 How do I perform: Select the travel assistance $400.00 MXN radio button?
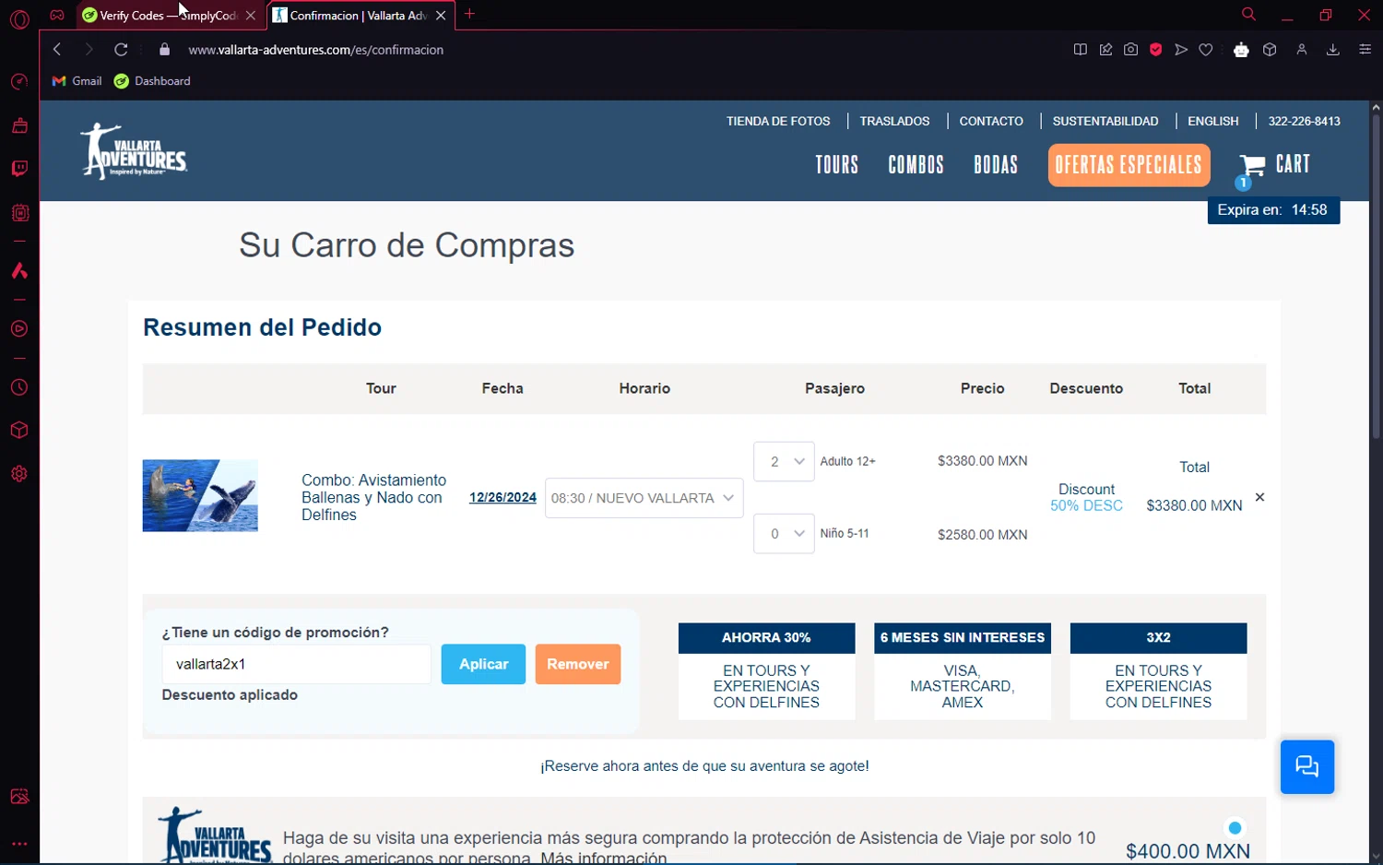[1235, 828]
